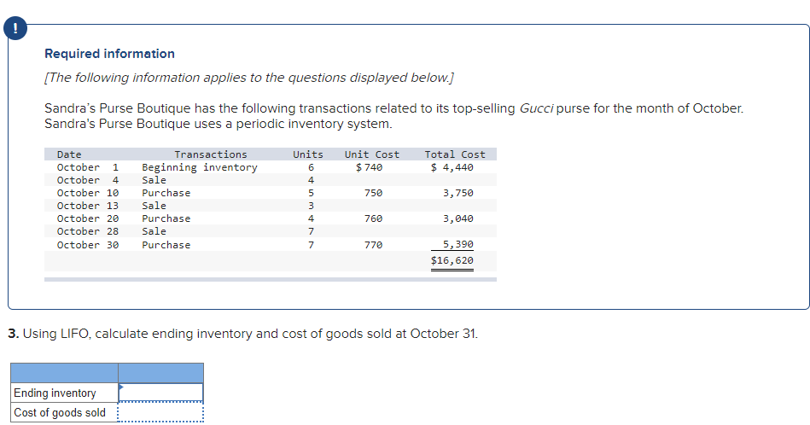810x425 pixels.
Task: Click the Total Cost column header
Action: pos(455,154)
